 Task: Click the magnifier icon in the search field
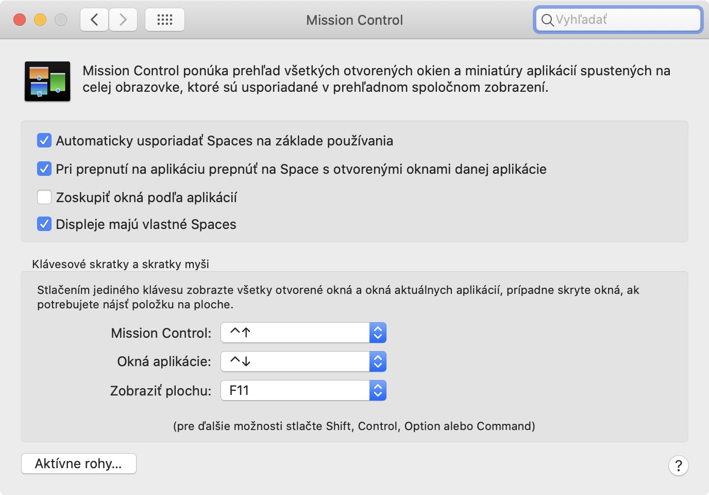547,20
